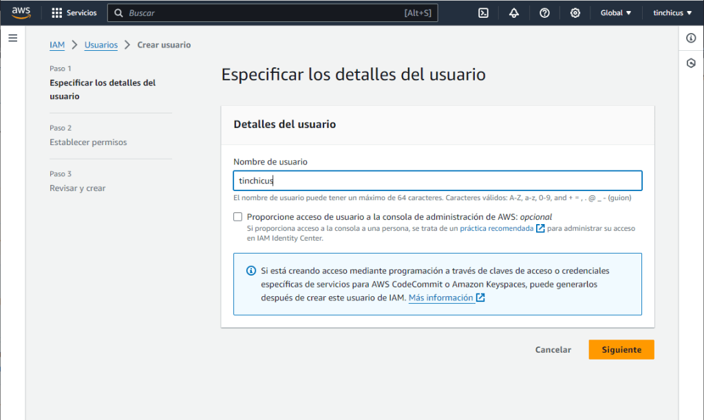Click the Siguiente button
The height and width of the screenshot is (420, 704).
pos(621,349)
